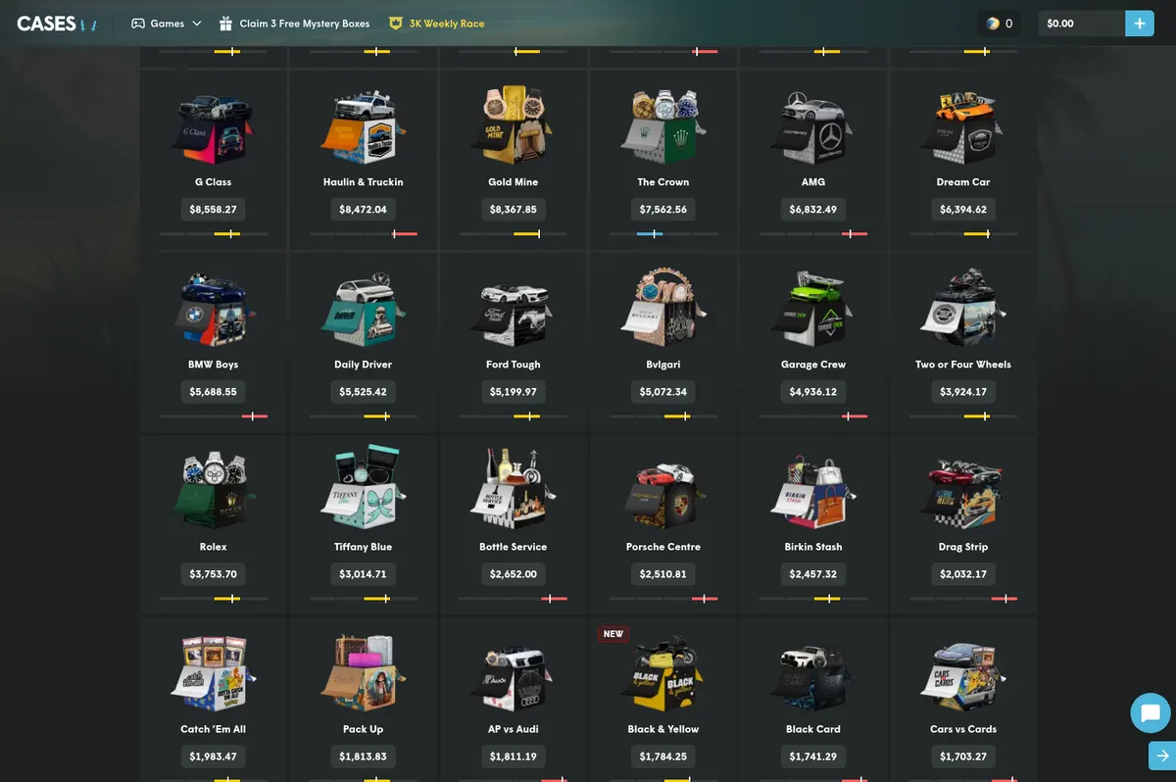1176x782 pixels.
Task: Select the Black Card case image
Action: click(x=813, y=676)
